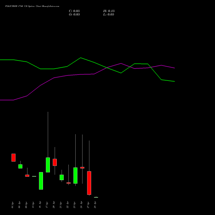The image size is (215, 215).
Task: Click the '21 Apr' date axis label
Action: click(61, 205)
